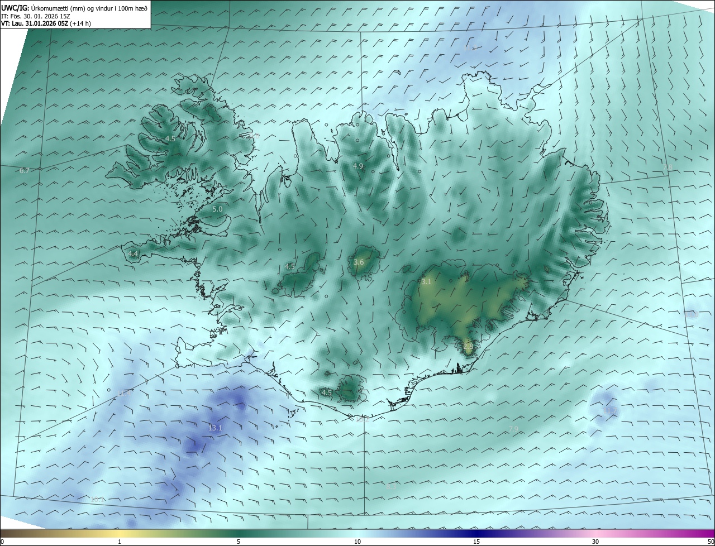This screenshot has height=546, width=715.
Task: Click the 4.9 value label
Action: pyautogui.click(x=358, y=166)
